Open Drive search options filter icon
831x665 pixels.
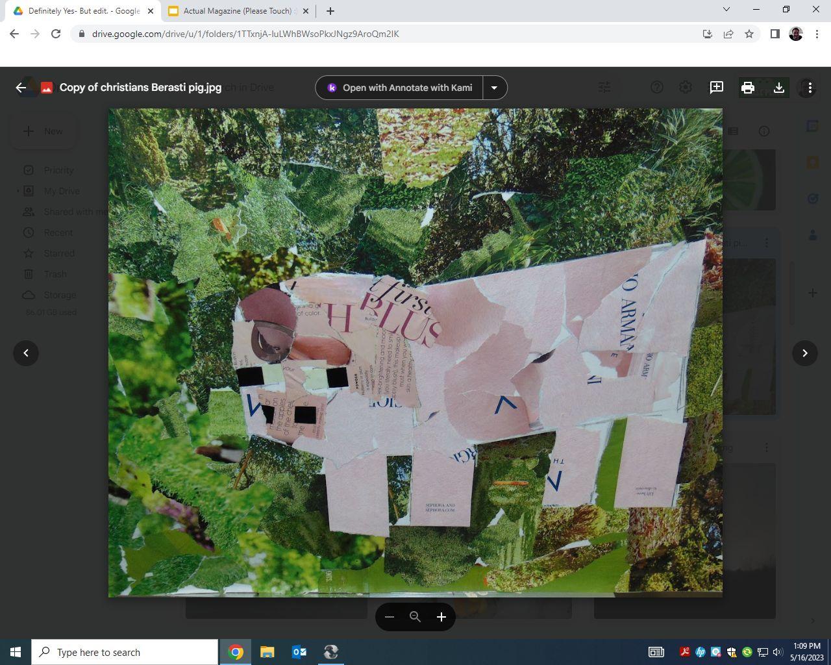604,88
